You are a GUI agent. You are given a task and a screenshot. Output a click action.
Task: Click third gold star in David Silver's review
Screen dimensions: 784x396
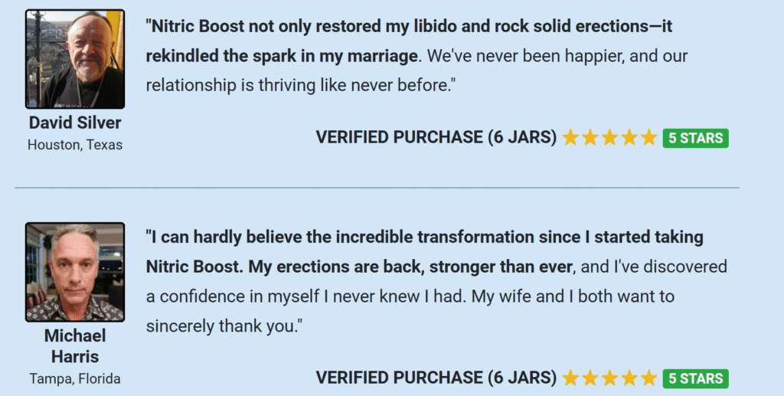tap(610, 138)
